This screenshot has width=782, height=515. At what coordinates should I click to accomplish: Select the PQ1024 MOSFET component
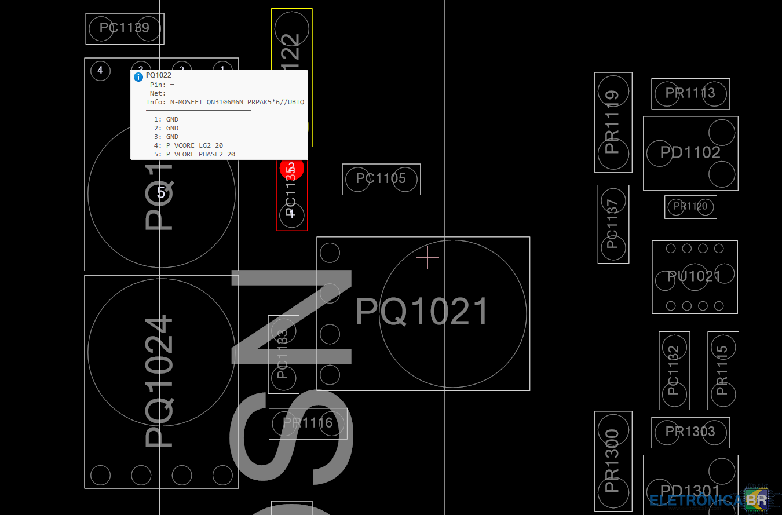160,381
